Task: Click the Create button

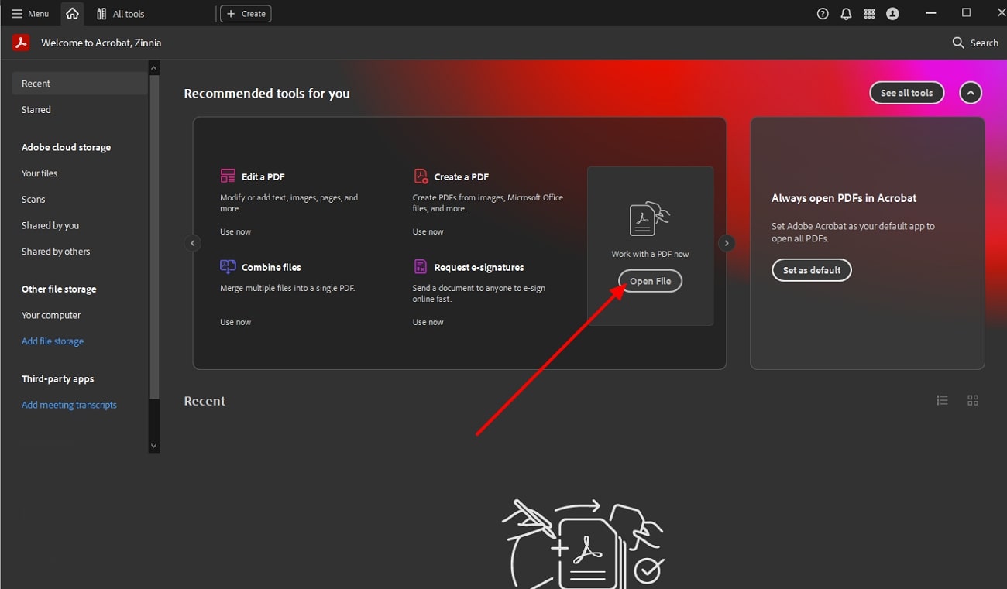Action: [x=246, y=14]
